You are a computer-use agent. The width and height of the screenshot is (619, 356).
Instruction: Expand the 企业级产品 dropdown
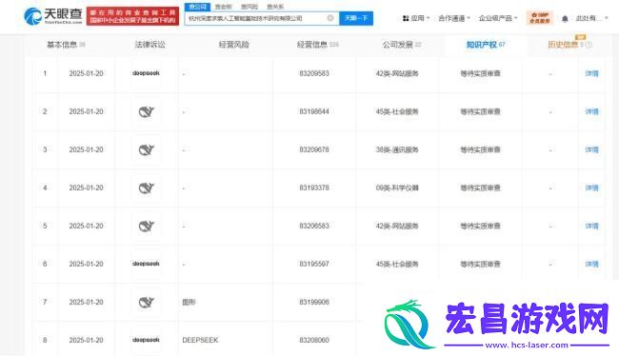click(x=498, y=18)
